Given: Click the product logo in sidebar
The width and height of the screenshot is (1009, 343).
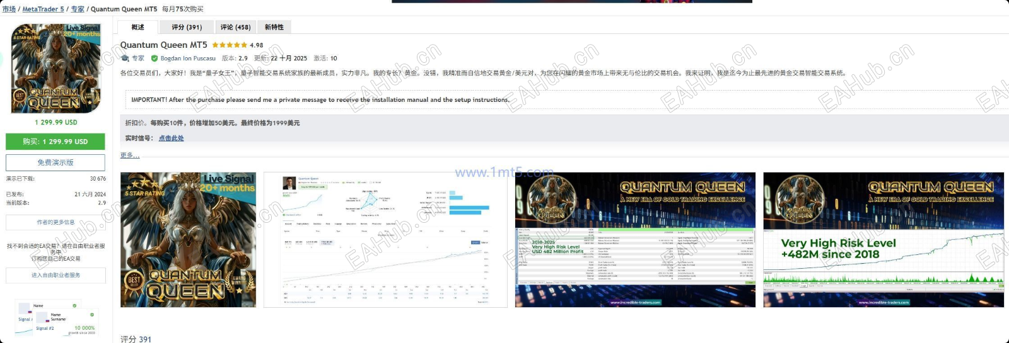Looking at the screenshot, I should pyautogui.click(x=55, y=69).
